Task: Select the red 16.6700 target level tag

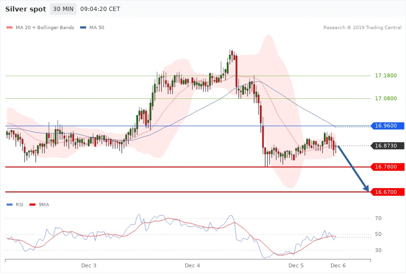Action: pos(387,192)
